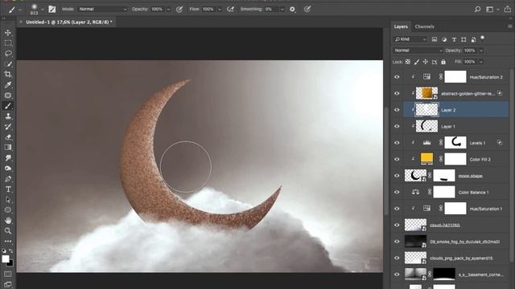The image size is (515, 289).
Task: Select the Gradient tool
Action: click(8, 148)
